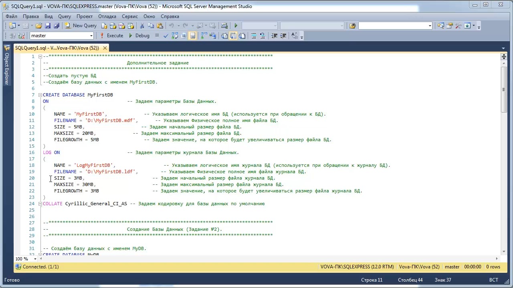Open the Файл menu
Viewport: 513px width, 288px height.
[x=11, y=16]
